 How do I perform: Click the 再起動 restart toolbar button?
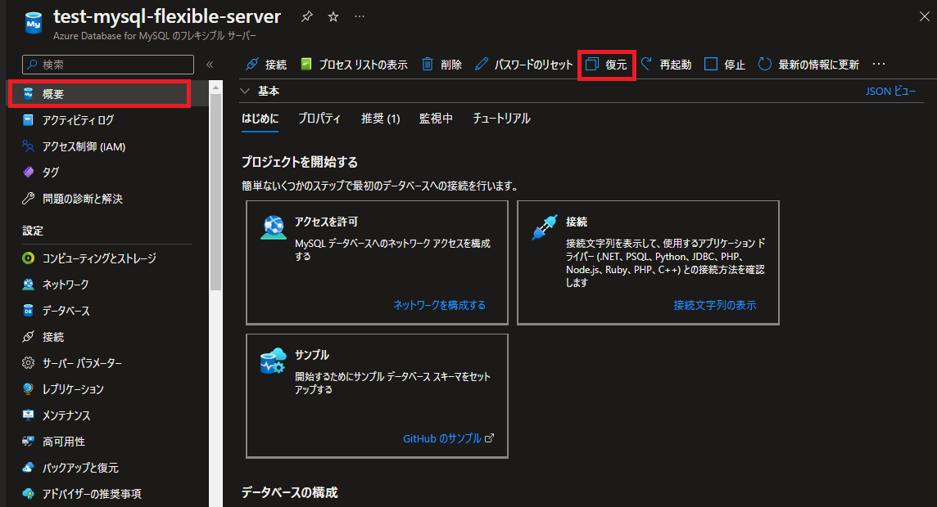[x=666, y=65]
